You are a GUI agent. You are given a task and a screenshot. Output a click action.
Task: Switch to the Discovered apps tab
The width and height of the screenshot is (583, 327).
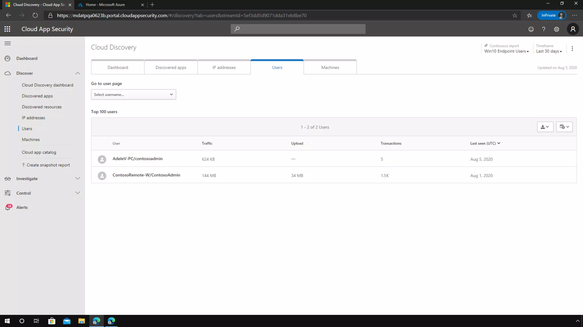click(171, 68)
